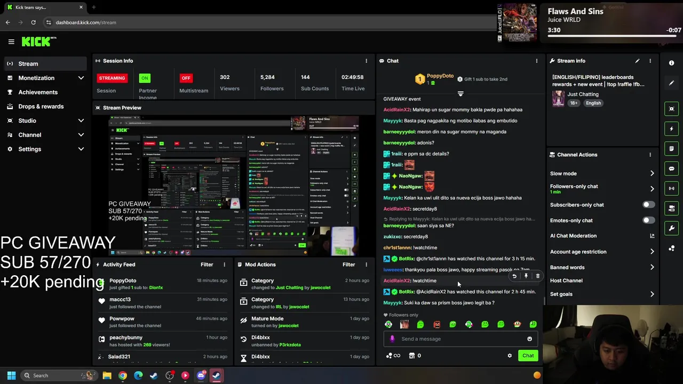Collapse the pinned leaderboard arrow in chat

click(460, 93)
